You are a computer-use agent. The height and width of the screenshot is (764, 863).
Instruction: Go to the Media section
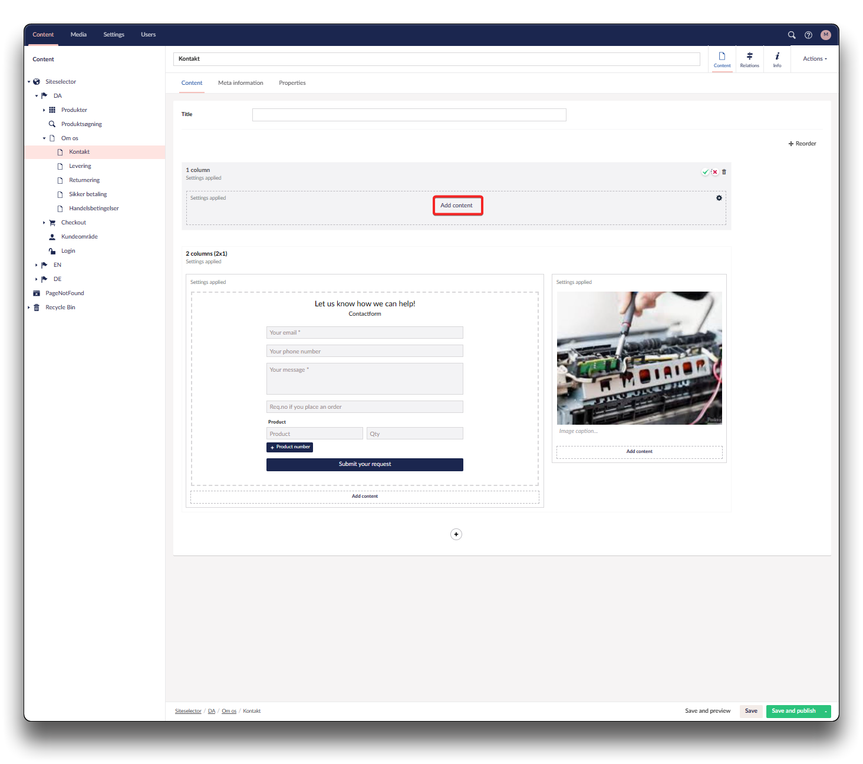click(78, 35)
